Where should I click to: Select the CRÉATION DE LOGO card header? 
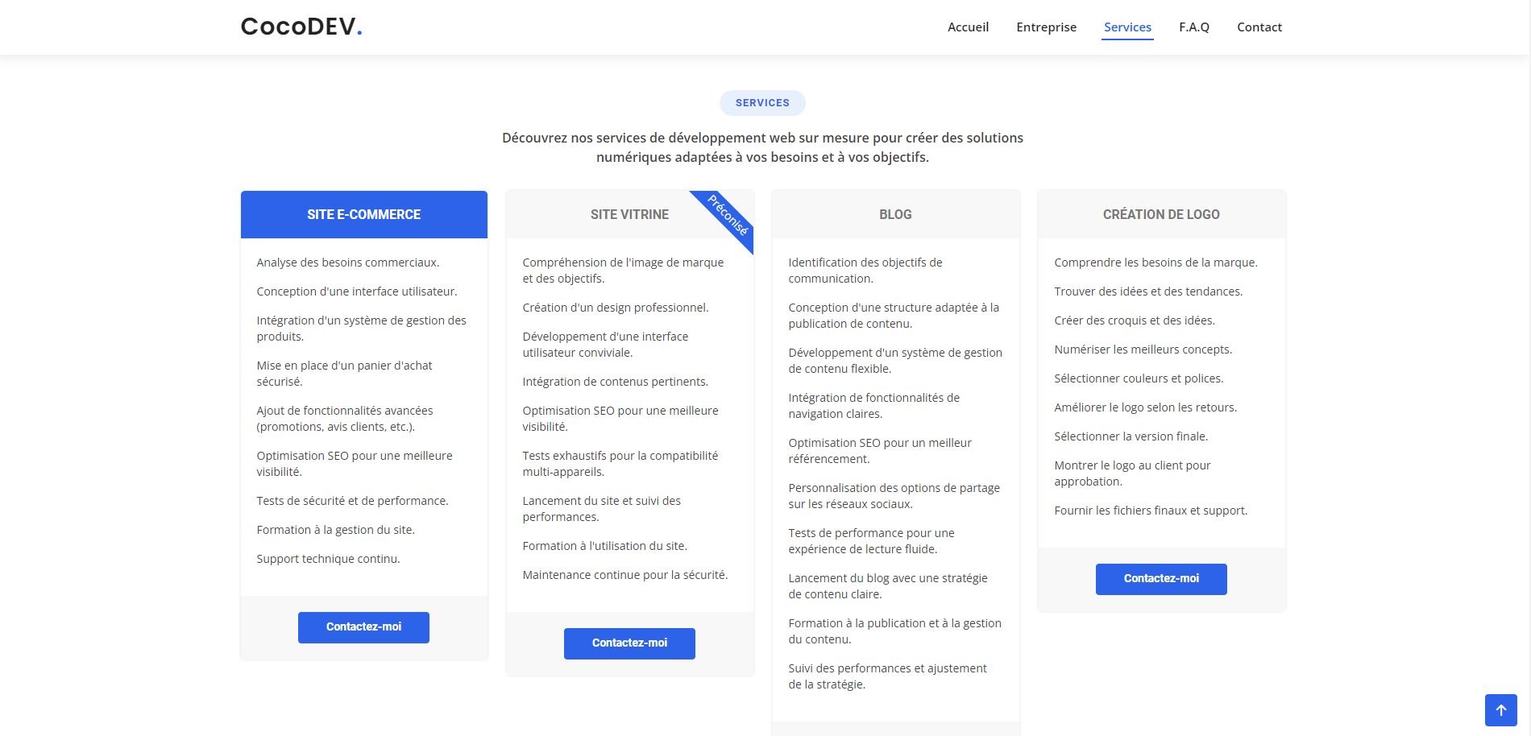(1160, 215)
